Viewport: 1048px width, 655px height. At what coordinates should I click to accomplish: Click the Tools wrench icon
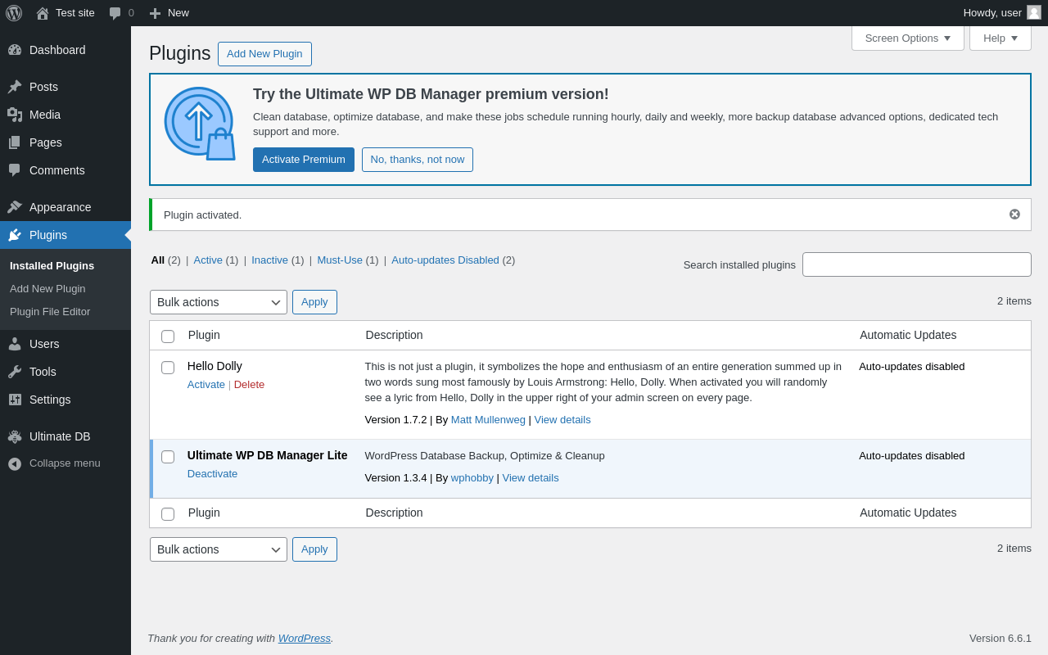tap(15, 372)
